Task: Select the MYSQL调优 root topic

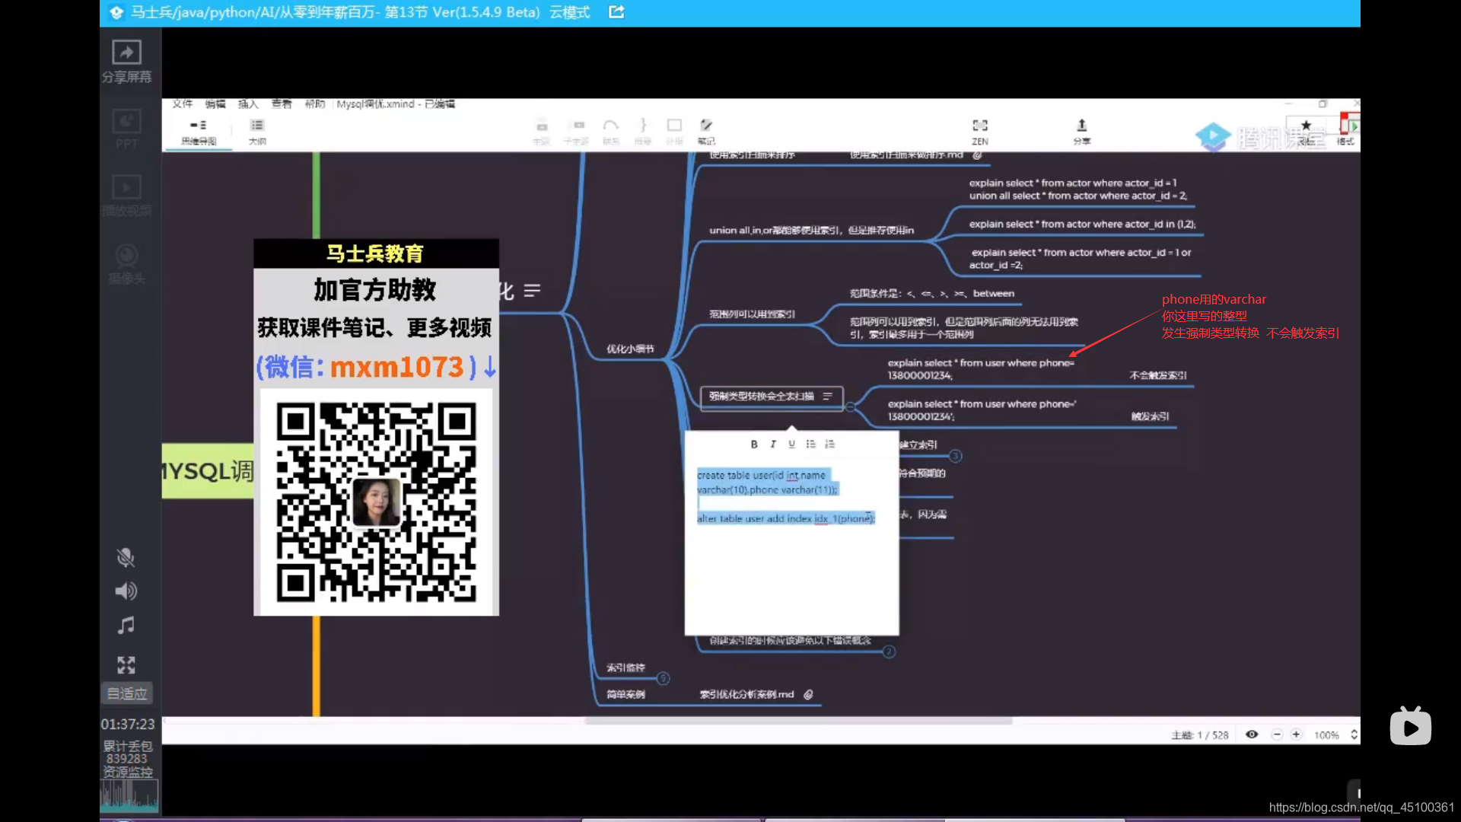Action: click(208, 471)
